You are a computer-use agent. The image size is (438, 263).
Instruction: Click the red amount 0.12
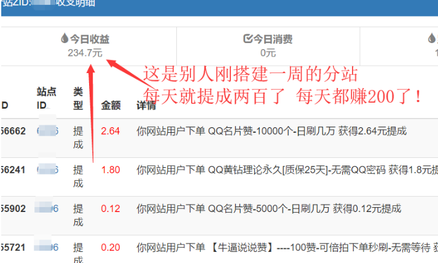click(x=110, y=209)
